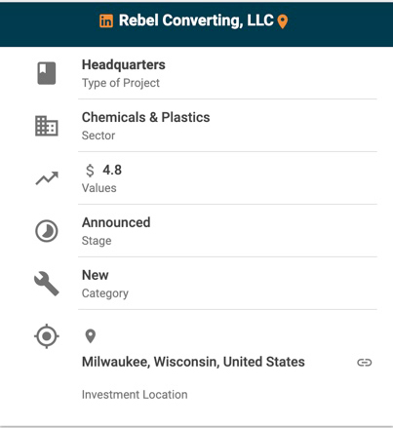Click the Headquarters project type entry

[124, 64]
